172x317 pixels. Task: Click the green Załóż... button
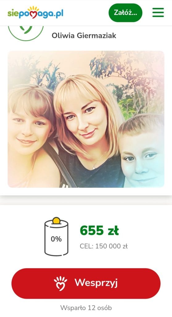[x=125, y=12]
